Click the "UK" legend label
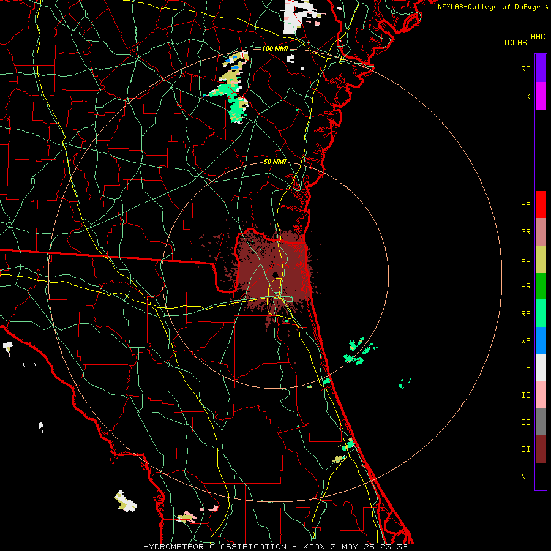 point(525,96)
